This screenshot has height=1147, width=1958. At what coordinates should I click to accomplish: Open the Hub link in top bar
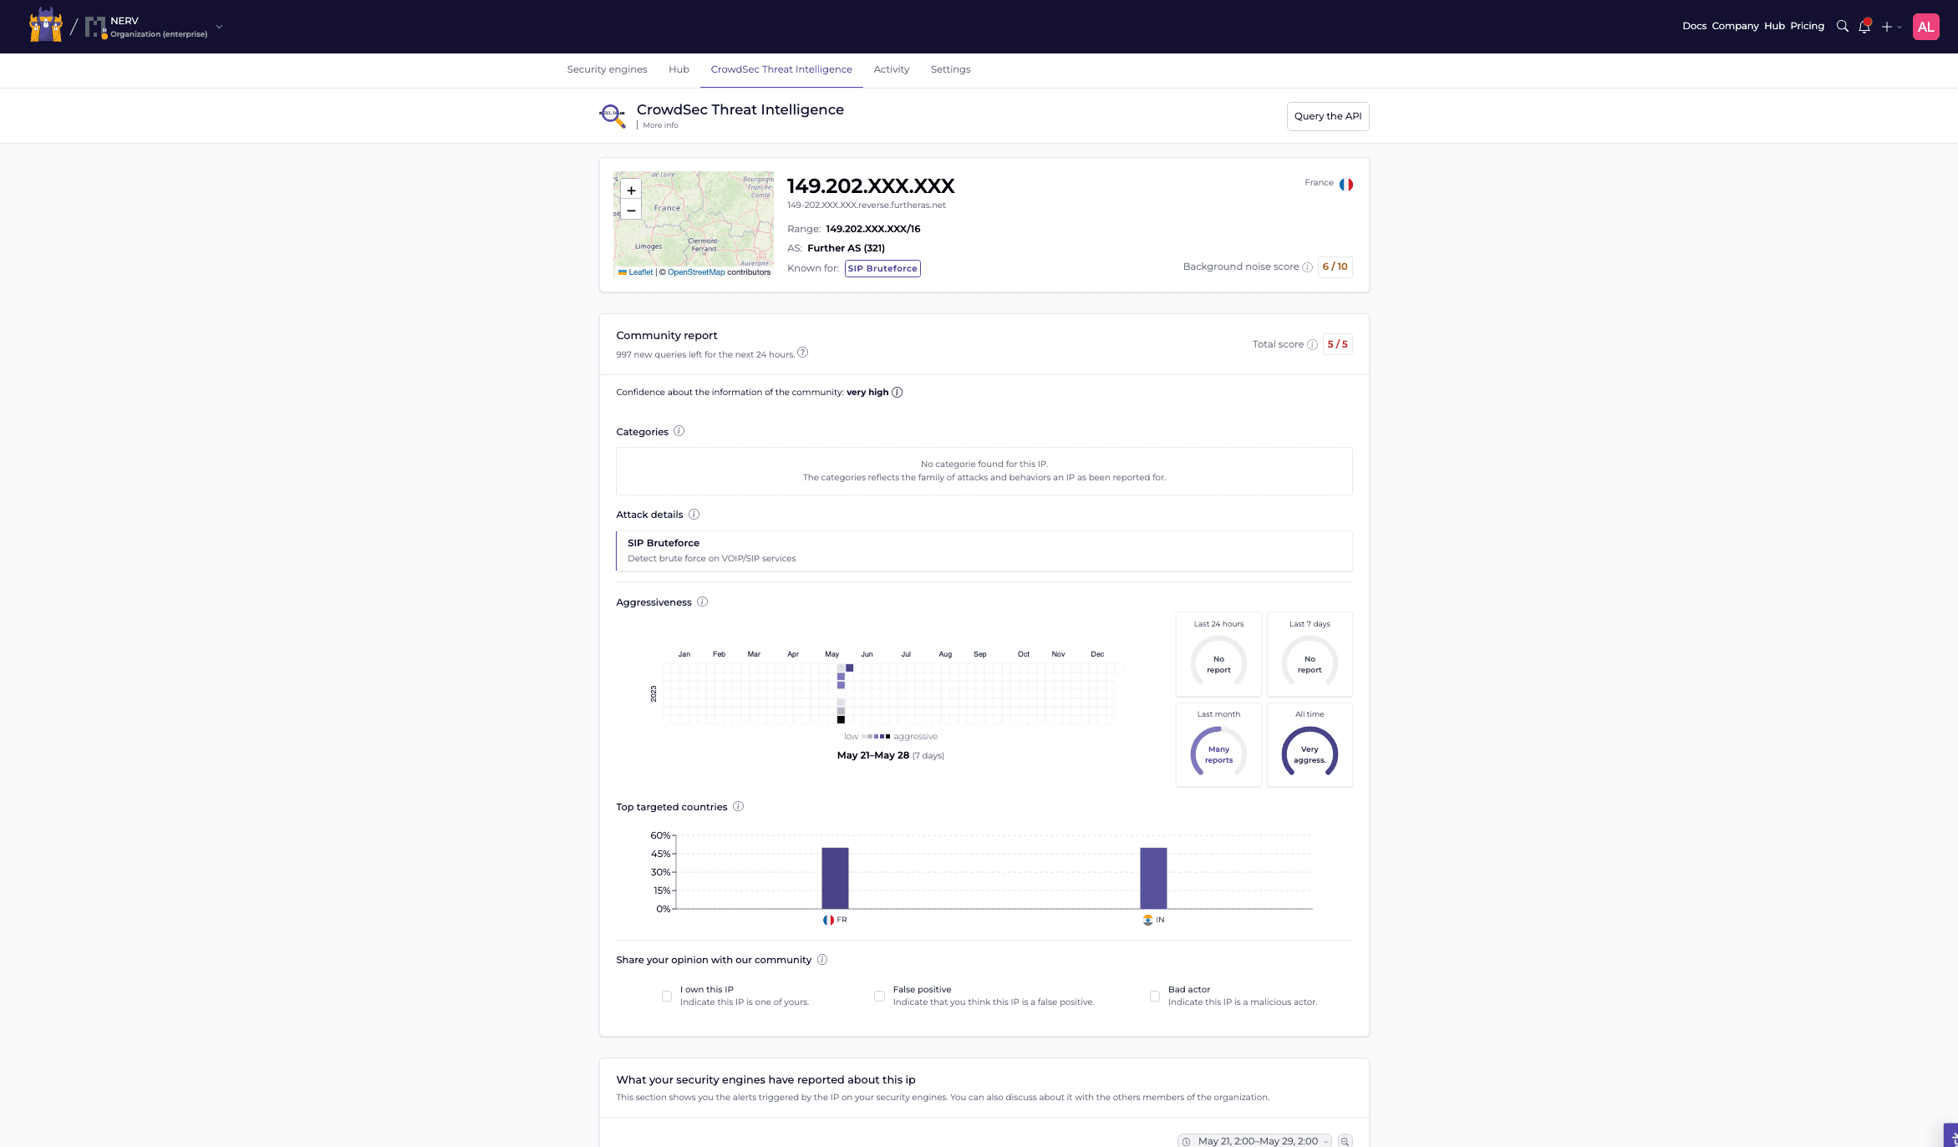1774,26
